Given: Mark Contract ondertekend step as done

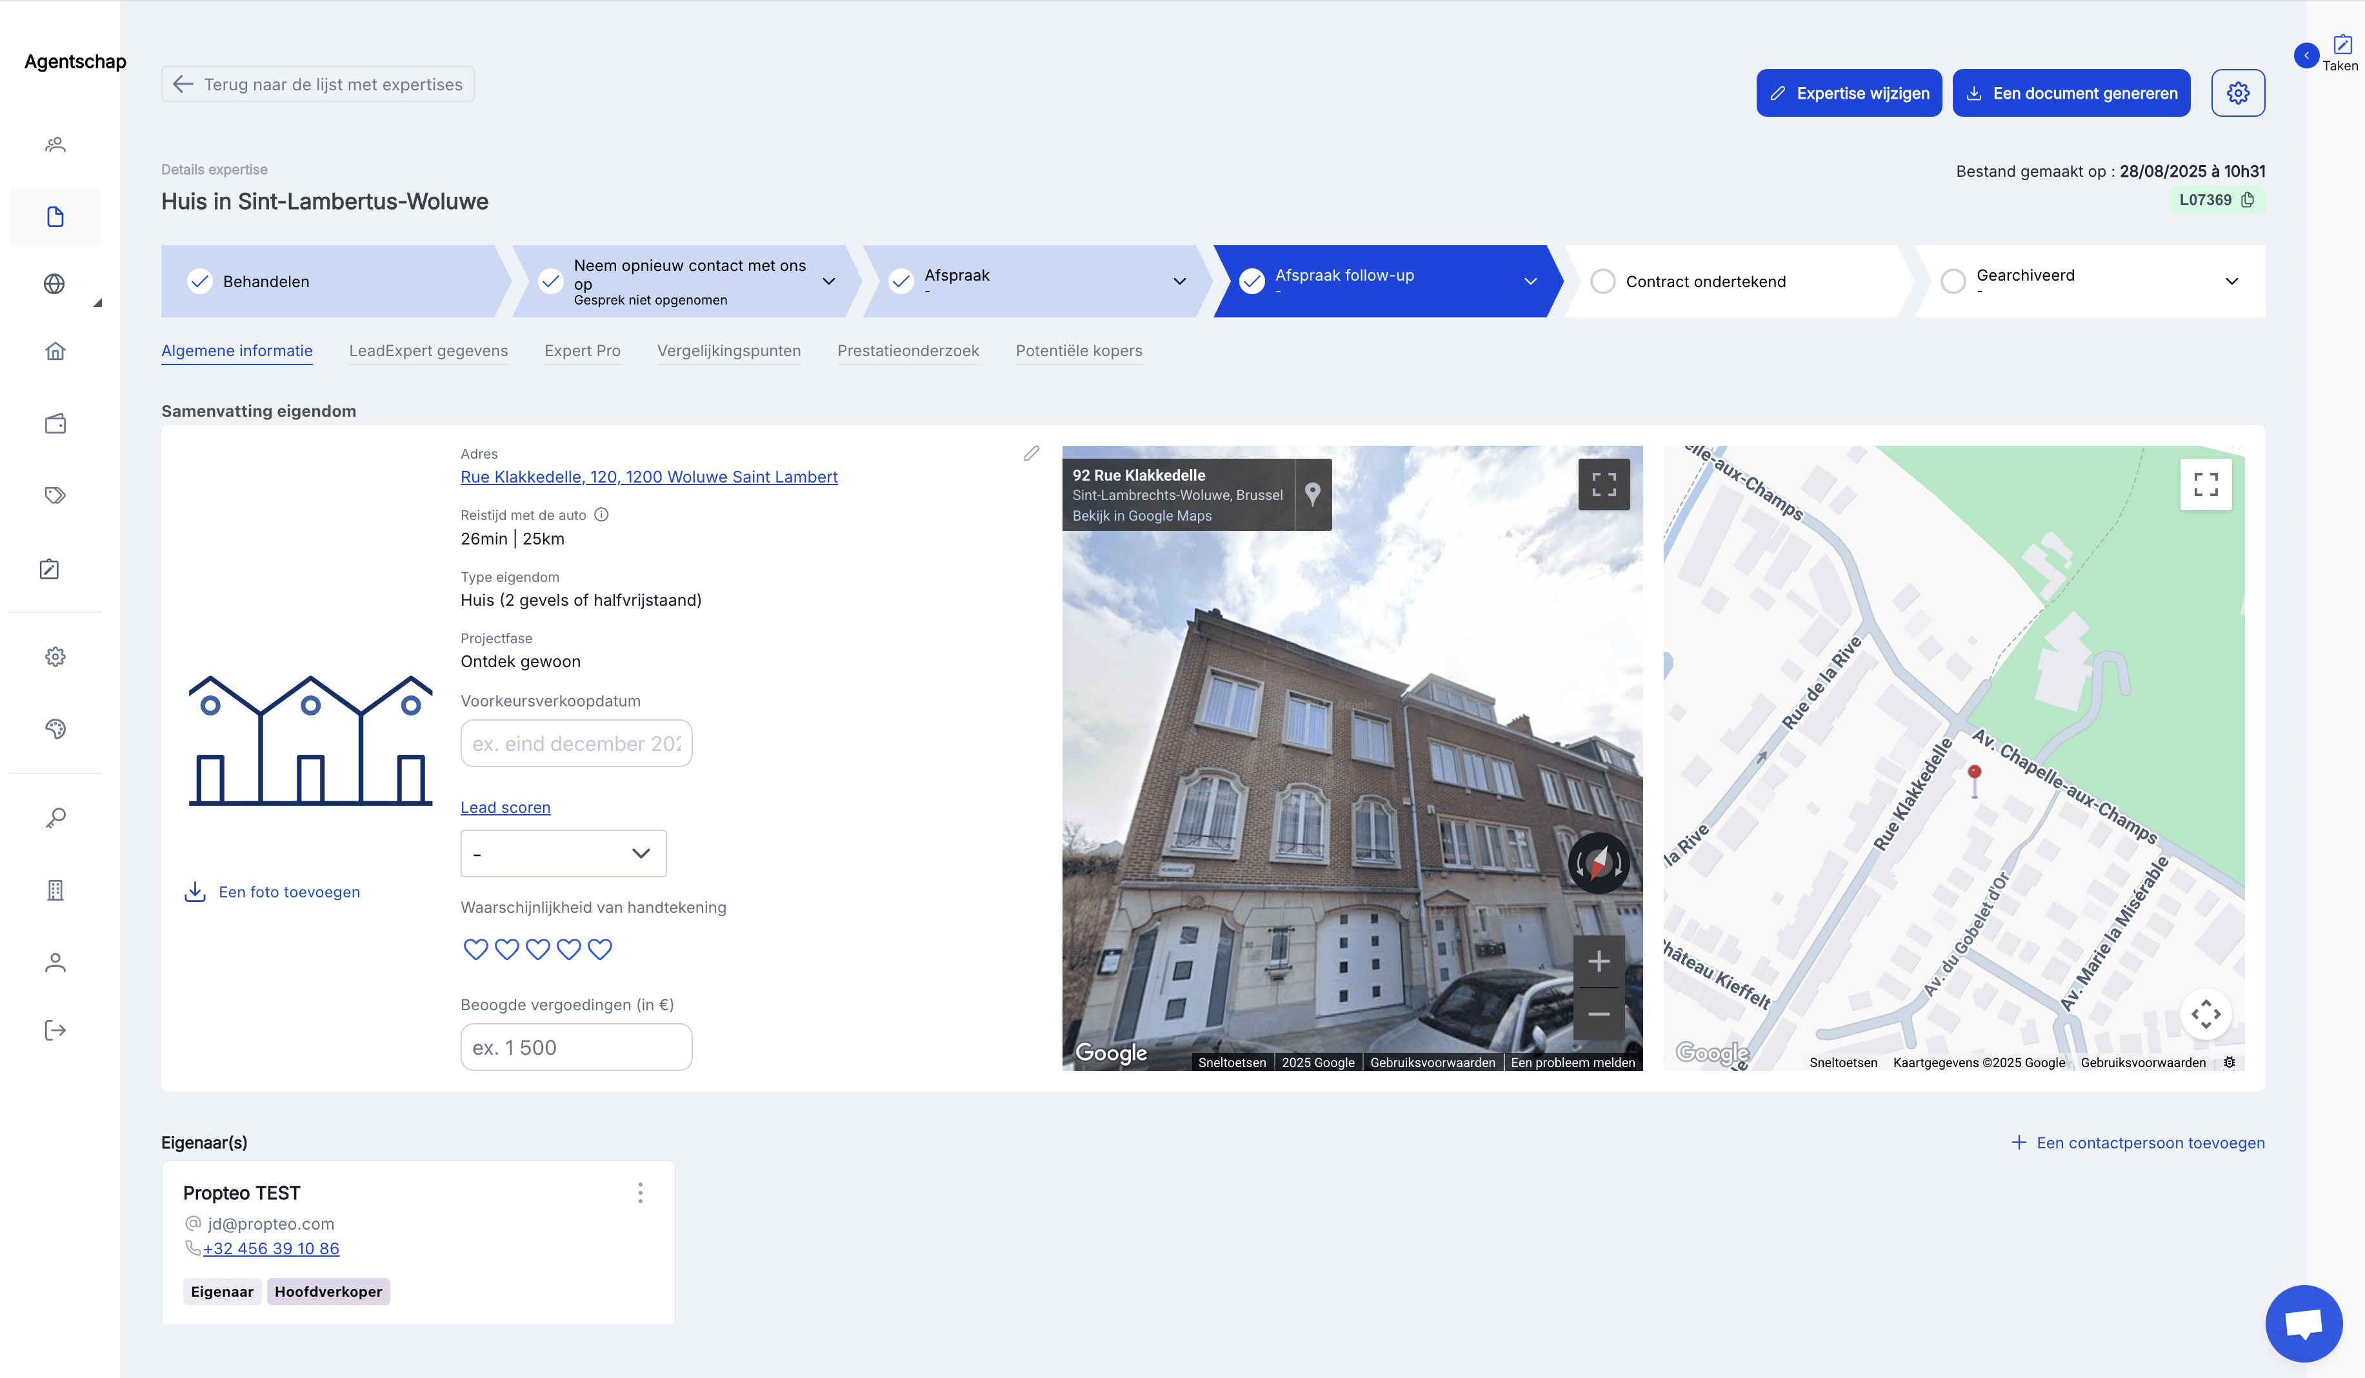Looking at the screenshot, I should [1603, 282].
